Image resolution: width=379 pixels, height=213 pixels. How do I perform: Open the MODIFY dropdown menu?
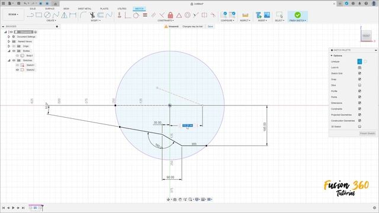[95, 21]
